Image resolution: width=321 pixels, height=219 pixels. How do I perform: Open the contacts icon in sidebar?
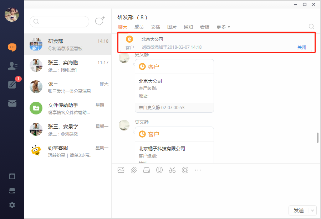click(12, 66)
